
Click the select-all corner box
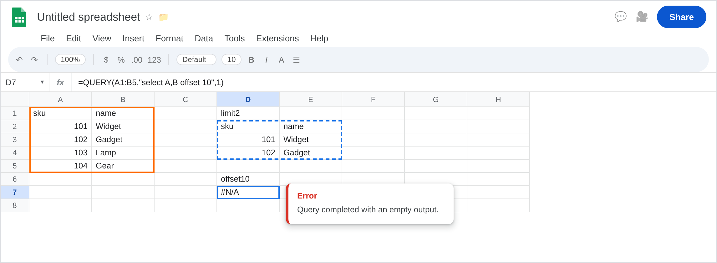(x=15, y=100)
